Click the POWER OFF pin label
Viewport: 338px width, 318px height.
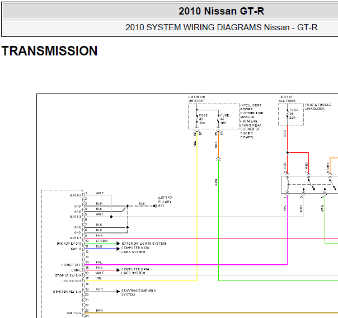click(72, 265)
